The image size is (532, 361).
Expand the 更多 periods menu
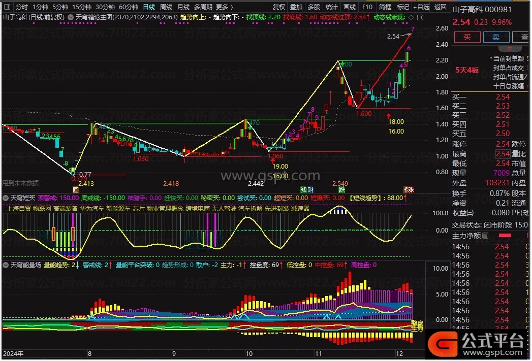224,7
